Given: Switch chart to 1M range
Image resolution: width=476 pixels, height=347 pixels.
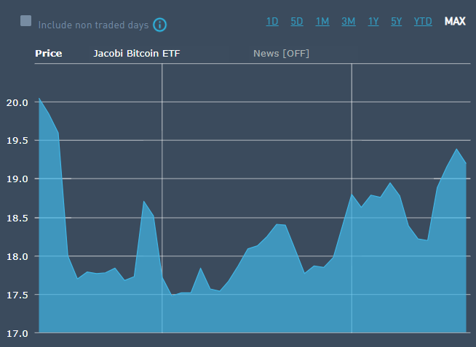Looking at the screenshot, I should tap(322, 21).
